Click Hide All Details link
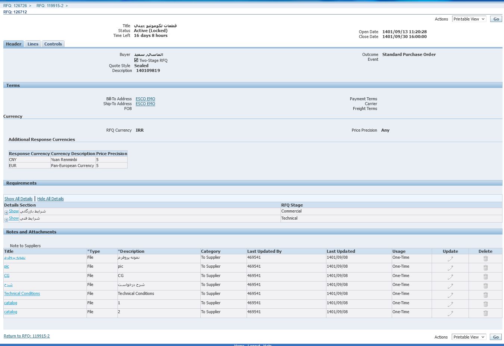 (50, 199)
